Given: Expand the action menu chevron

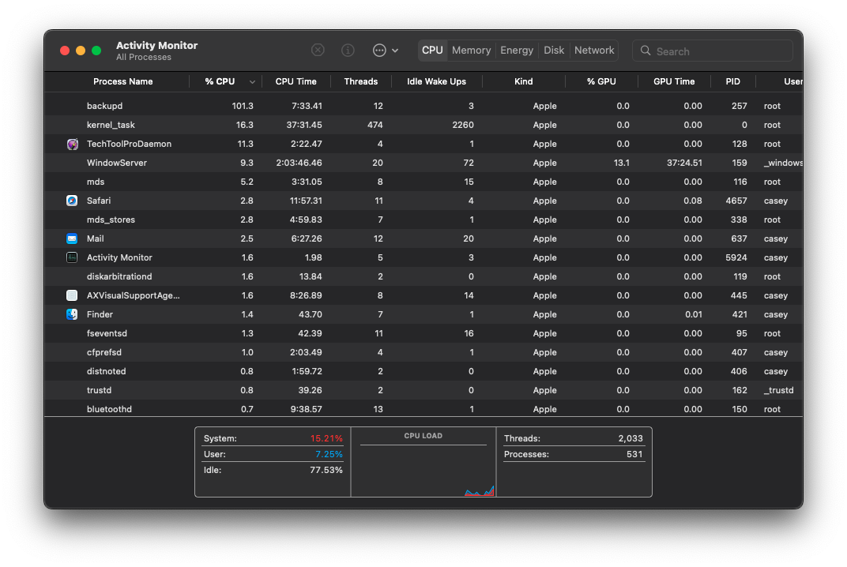Looking at the screenshot, I should coord(395,51).
